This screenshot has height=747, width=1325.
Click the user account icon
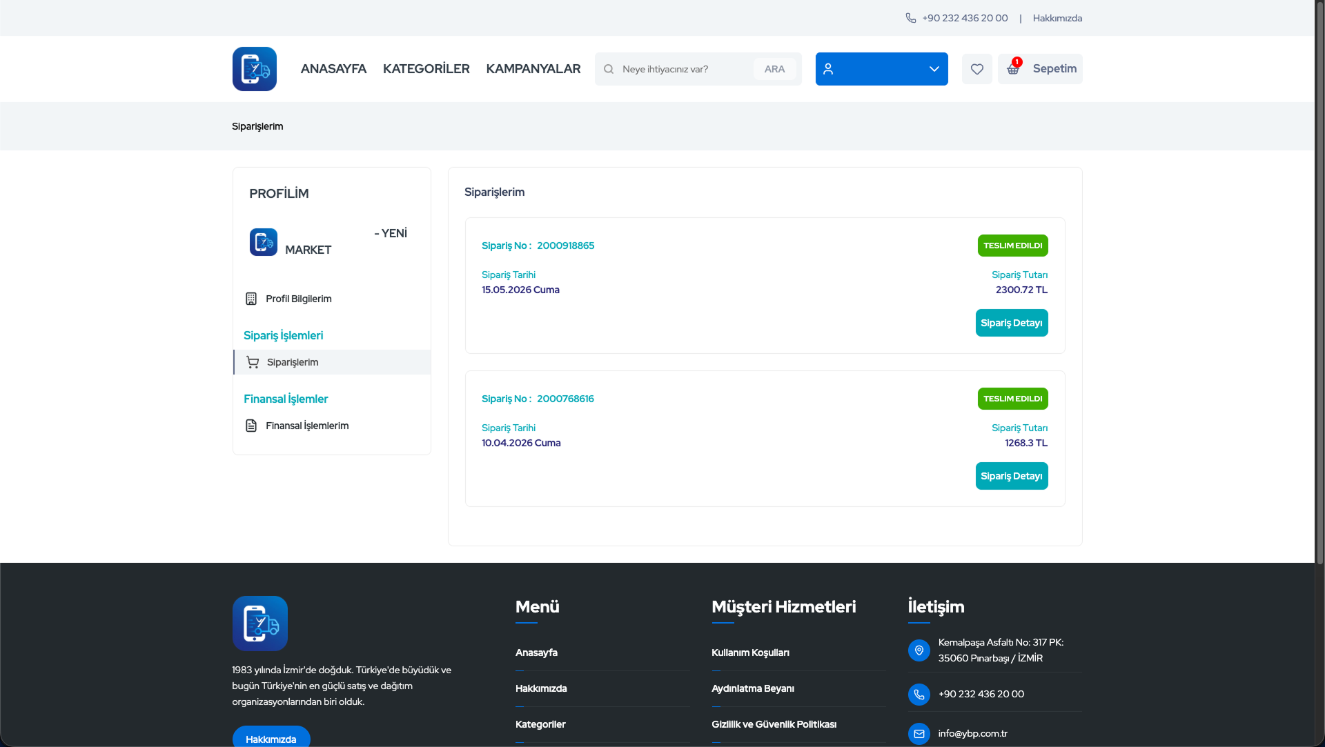click(828, 69)
